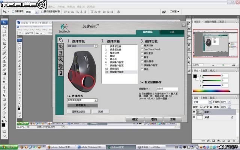Select the Hand tool

click(4, 113)
